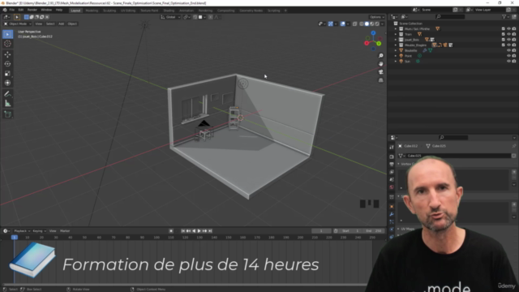Activate the Transform tool
Viewport: 519px width, 292px height.
tap(7, 83)
